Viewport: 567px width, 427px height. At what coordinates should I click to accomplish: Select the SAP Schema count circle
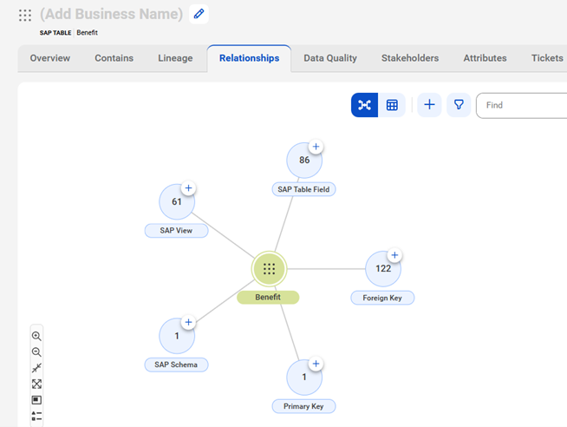tap(177, 336)
